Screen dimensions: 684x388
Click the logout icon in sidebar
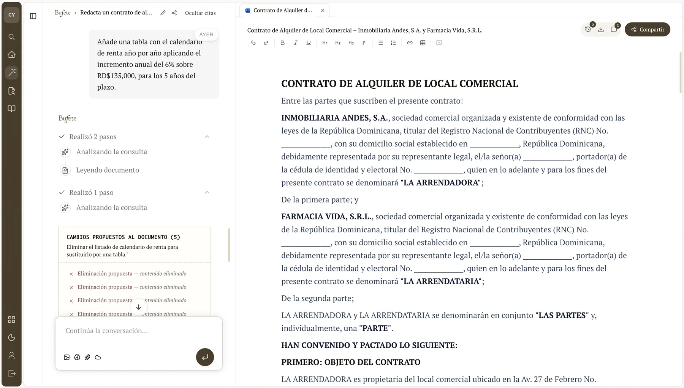(11, 374)
